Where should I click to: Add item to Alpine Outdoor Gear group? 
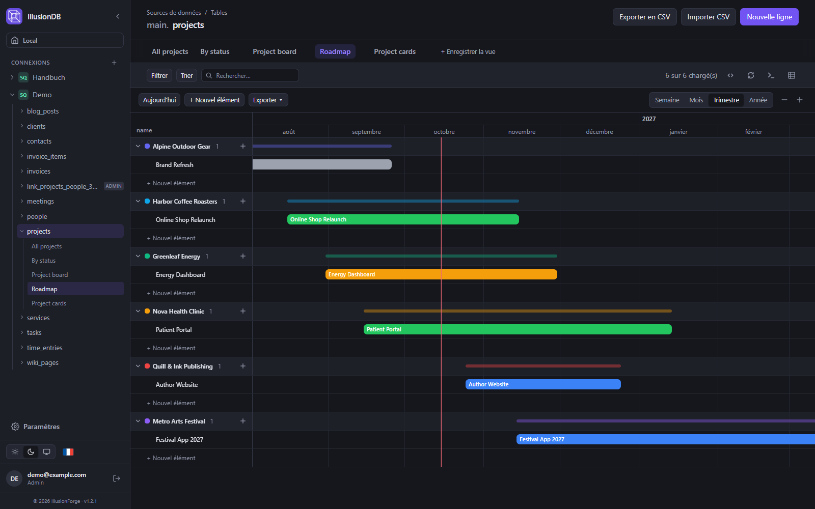(243, 146)
